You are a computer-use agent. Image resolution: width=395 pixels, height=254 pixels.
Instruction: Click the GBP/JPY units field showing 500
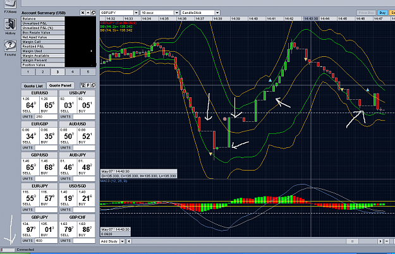(x=46, y=241)
